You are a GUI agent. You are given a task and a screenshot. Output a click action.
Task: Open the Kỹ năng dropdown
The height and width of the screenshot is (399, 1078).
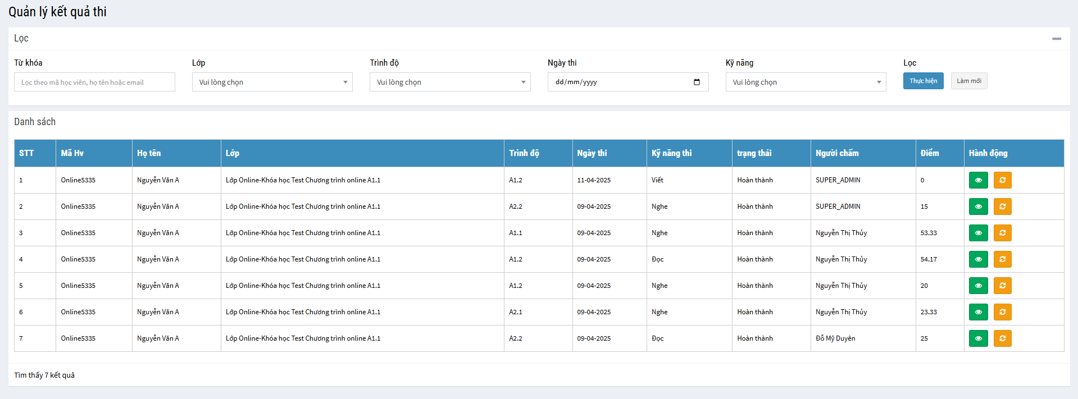(805, 82)
